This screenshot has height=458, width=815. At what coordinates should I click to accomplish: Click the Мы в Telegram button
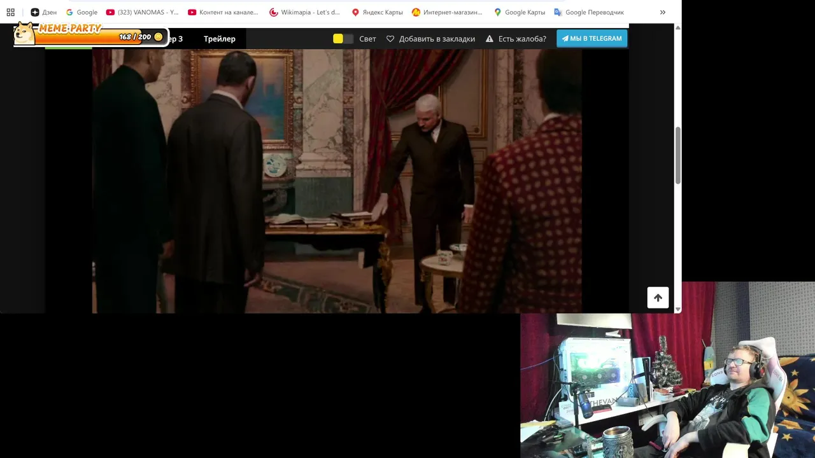coord(592,38)
